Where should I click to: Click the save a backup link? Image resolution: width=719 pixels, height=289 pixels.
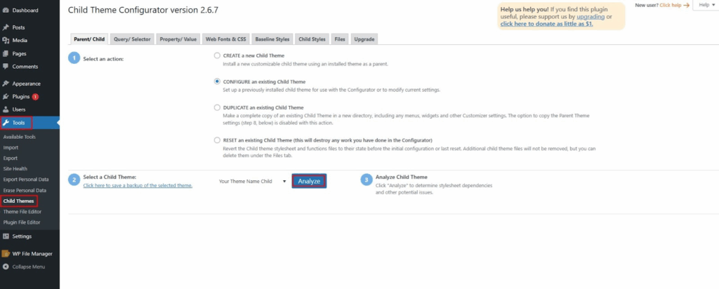pos(138,185)
